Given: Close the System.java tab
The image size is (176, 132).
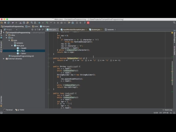Looking at the screenshot, I should click(102, 30).
